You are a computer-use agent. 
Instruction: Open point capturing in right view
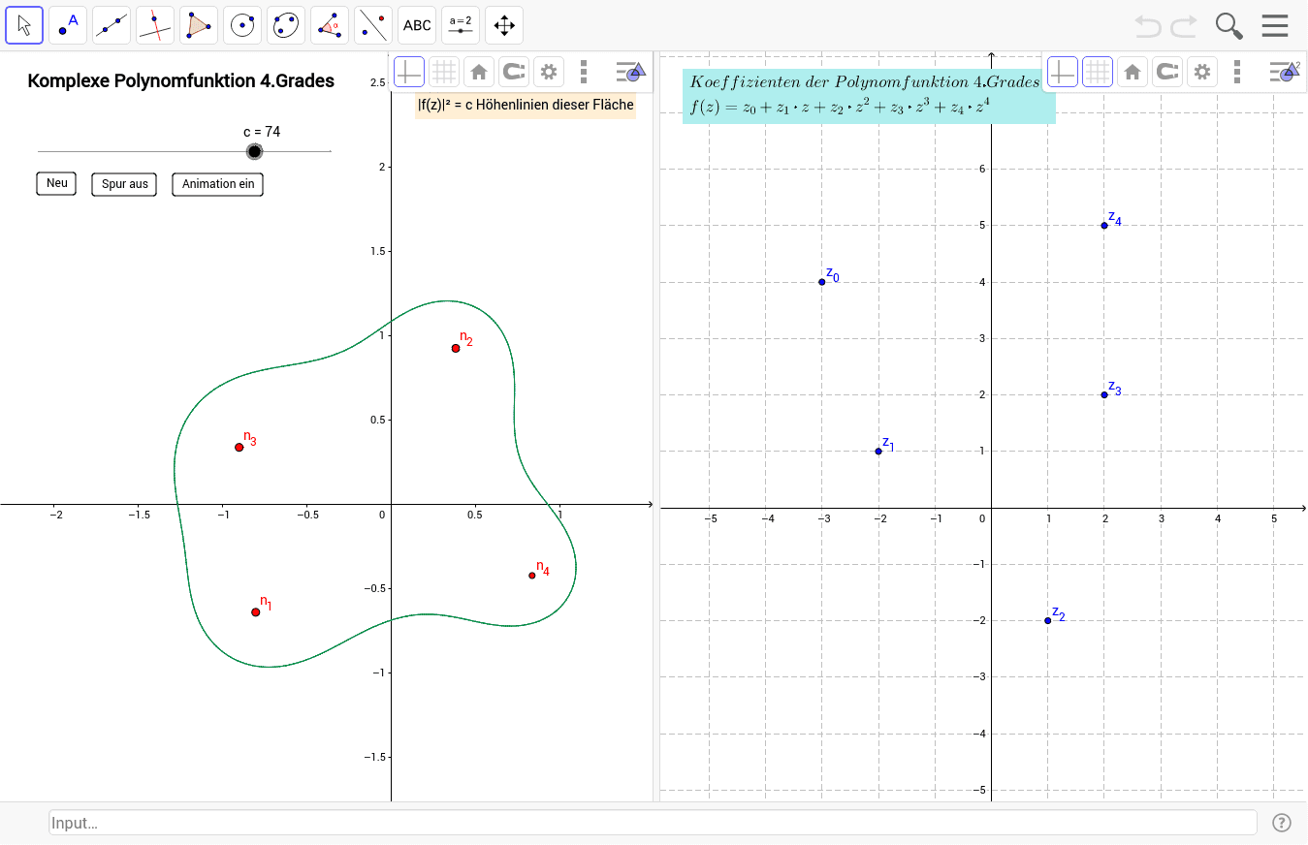1167,71
